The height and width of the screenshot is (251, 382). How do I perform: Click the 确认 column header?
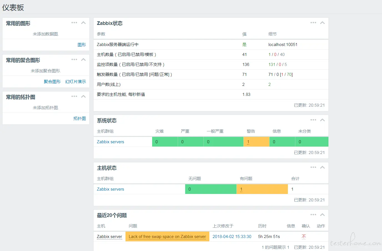(306, 226)
